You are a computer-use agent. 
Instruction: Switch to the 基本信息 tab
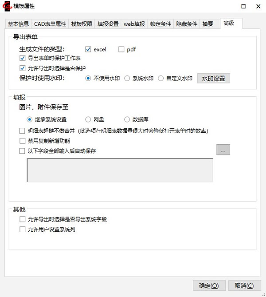(x=18, y=24)
